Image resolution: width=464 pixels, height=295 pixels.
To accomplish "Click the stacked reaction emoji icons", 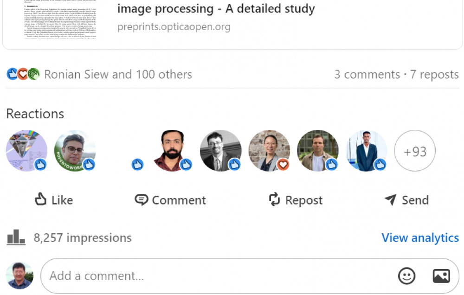I will tap(23, 74).
